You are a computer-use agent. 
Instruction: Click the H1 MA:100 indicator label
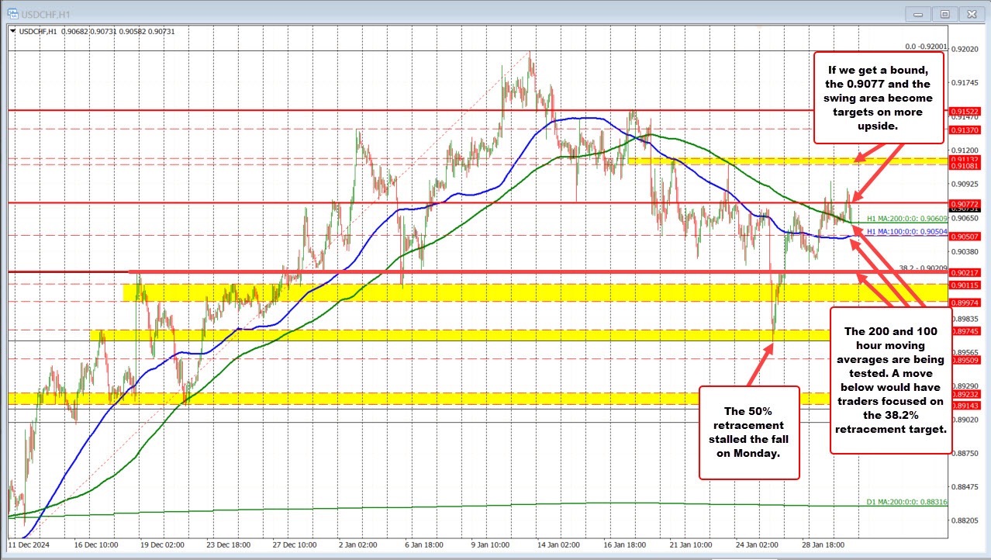click(x=906, y=231)
